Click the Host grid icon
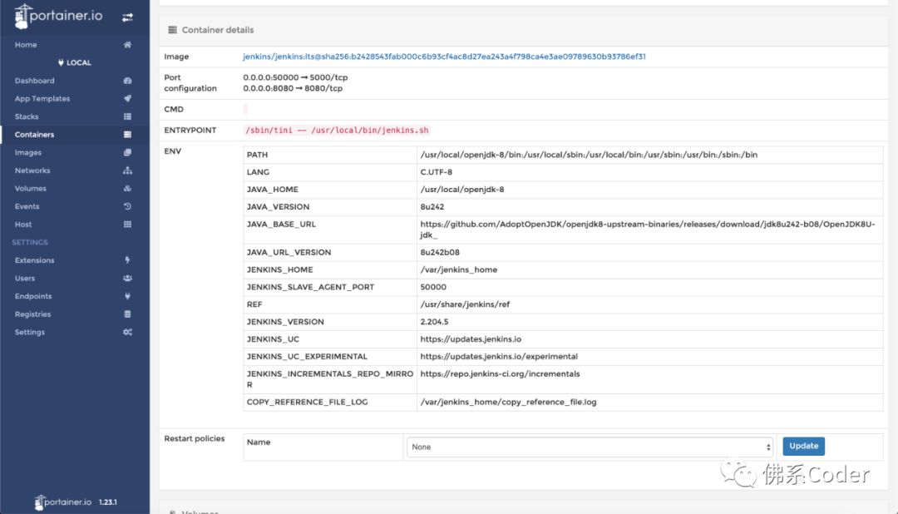Screen dimensions: 898x514 point(127,225)
